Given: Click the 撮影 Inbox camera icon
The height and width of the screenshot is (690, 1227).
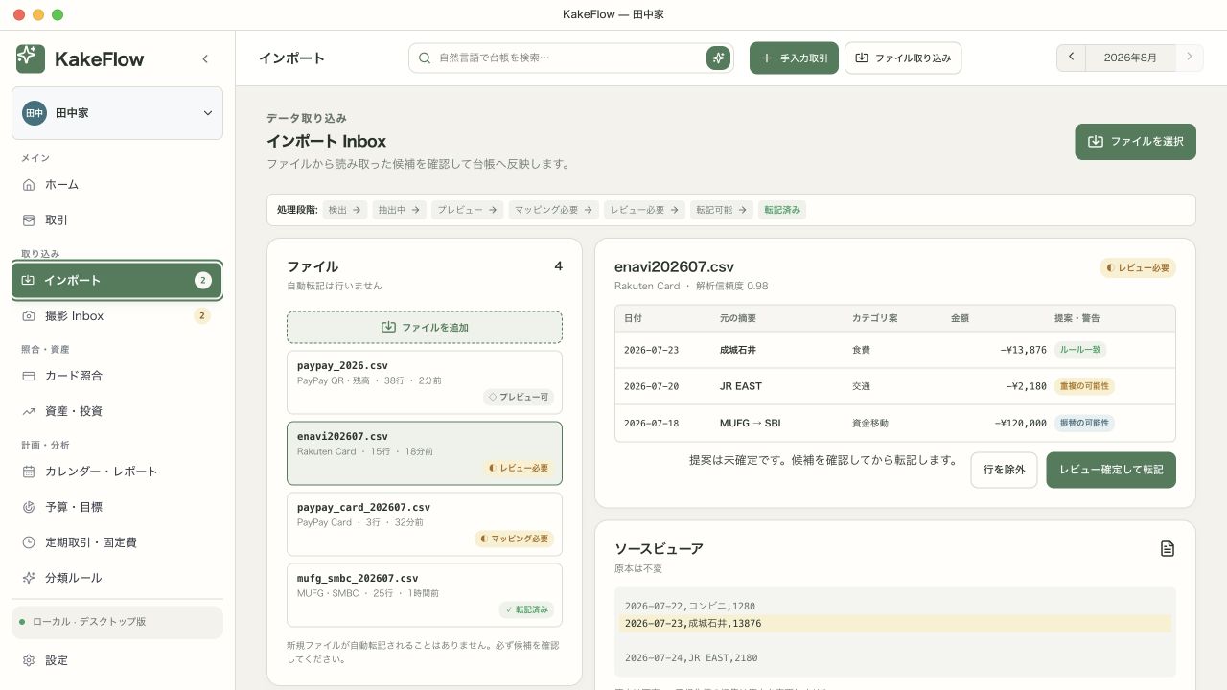Looking at the screenshot, I should point(29,315).
